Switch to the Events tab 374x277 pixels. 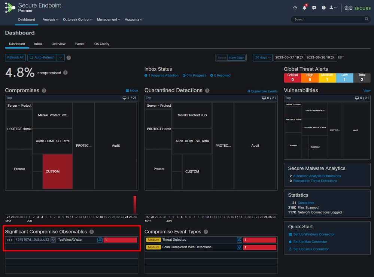(x=79, y=44)
